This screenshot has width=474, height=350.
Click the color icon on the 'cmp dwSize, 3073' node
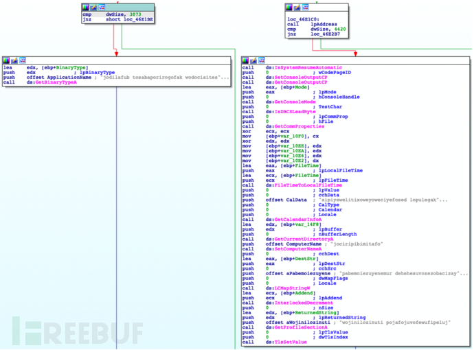[x=86, y=8]
